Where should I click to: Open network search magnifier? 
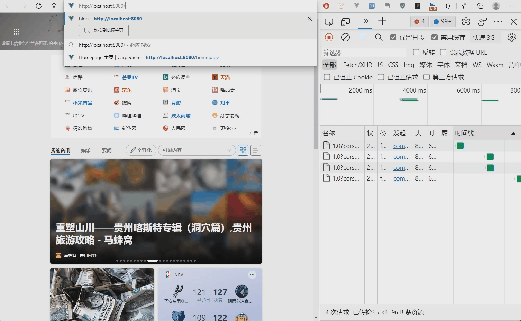click(379, 37)
